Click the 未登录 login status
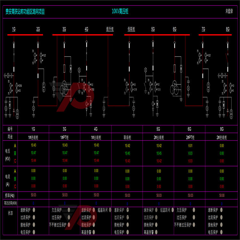Image resolution: width=240 pixels, height=240 pixels. tap(229, 11)
